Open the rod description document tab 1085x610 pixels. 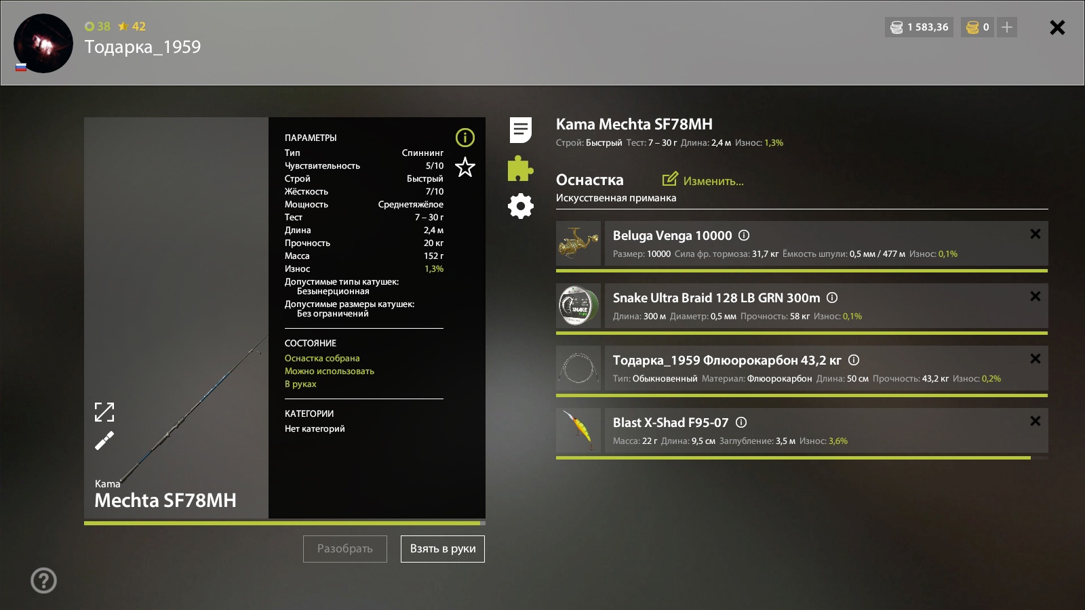coord(521,130)
